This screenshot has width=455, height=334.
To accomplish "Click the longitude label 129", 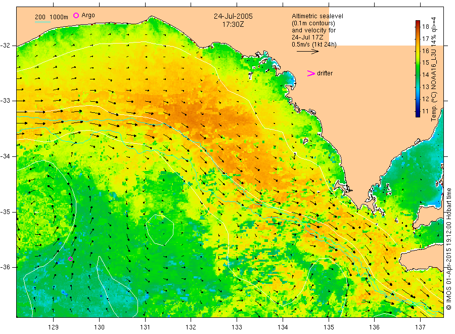I will pyautogui.click(x=54, y=327).
